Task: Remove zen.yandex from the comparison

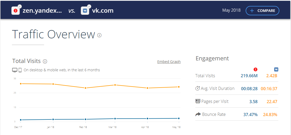Action: [20, 6]
